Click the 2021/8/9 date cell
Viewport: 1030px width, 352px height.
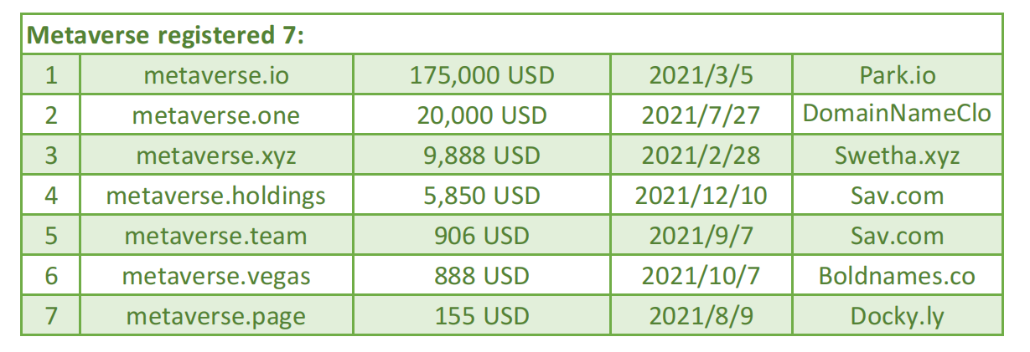pos(700,315)
